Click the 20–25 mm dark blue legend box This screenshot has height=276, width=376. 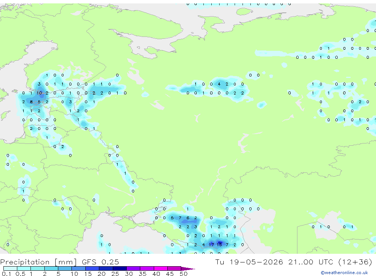pyautogui.click(x=106, y=268)
